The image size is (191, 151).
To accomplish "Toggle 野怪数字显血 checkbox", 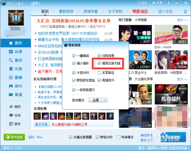I will pos(74,80).
